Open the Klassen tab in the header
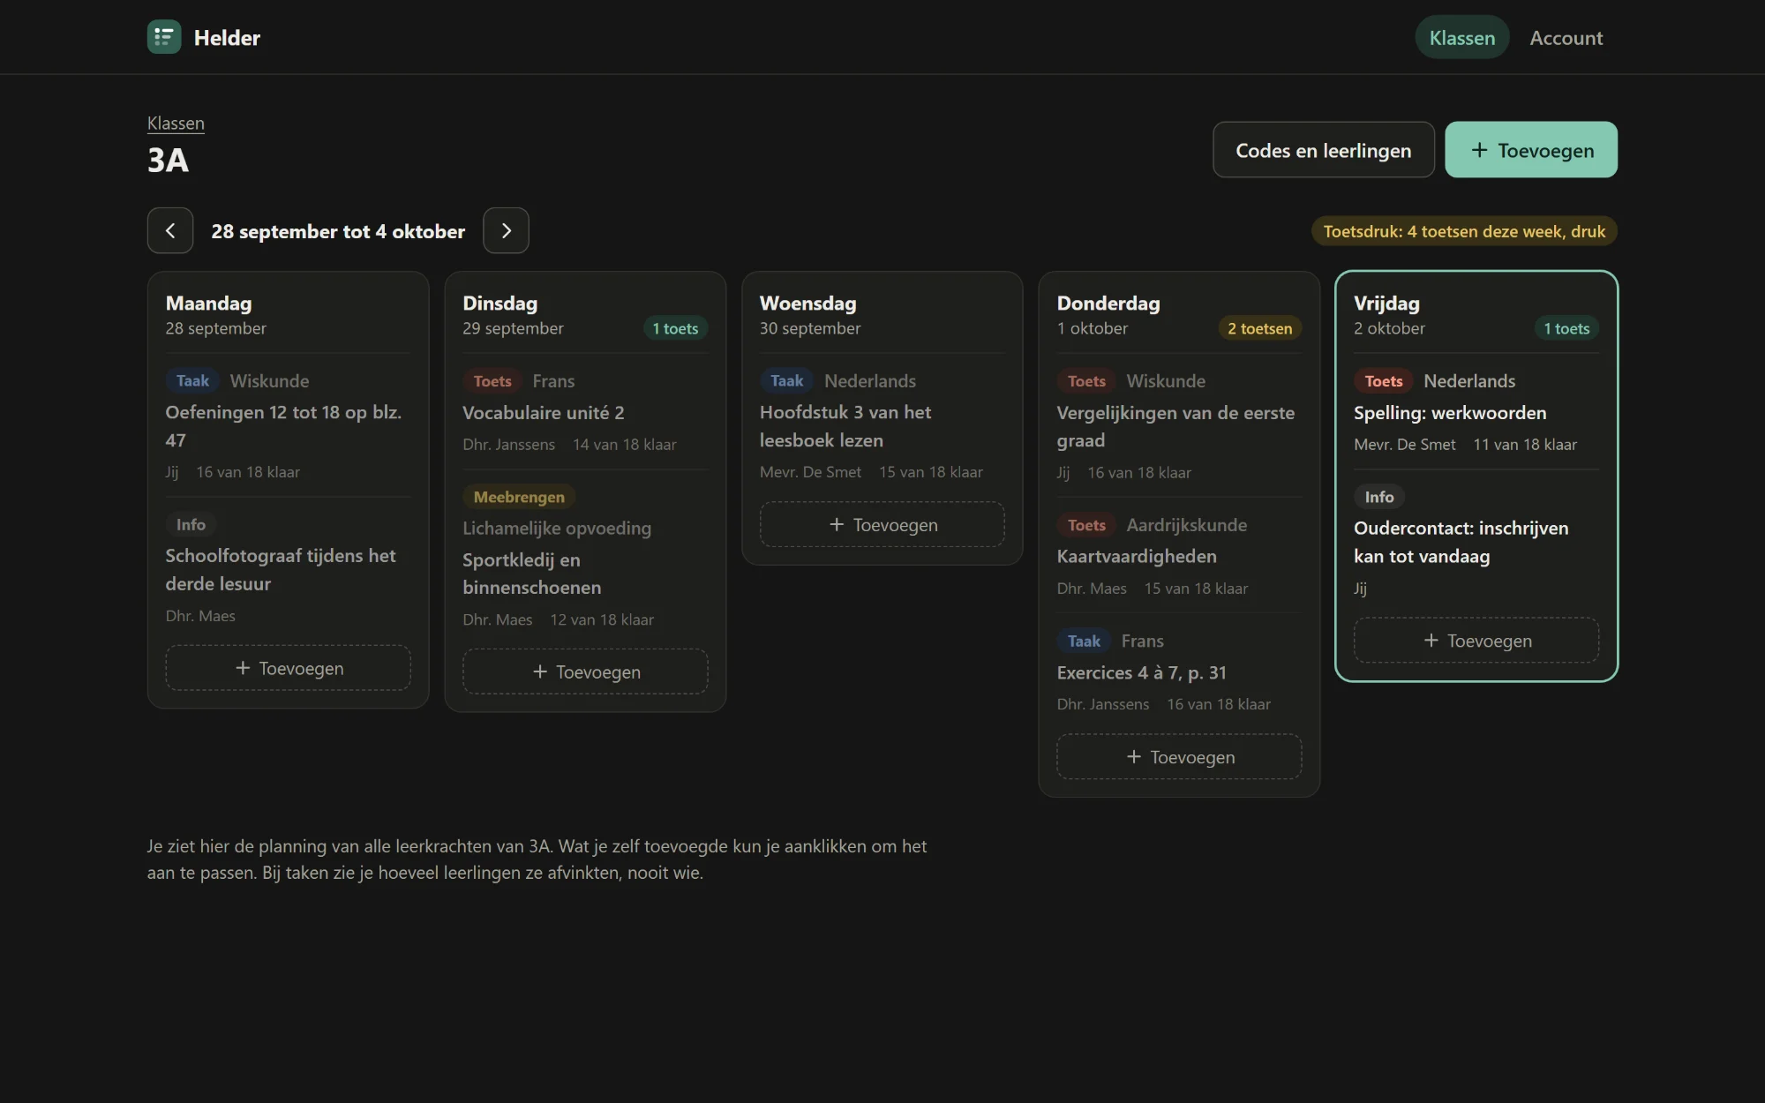Image resolution: width=1765 pixels, height=1103 pixels. click(x=1462, y=37)
